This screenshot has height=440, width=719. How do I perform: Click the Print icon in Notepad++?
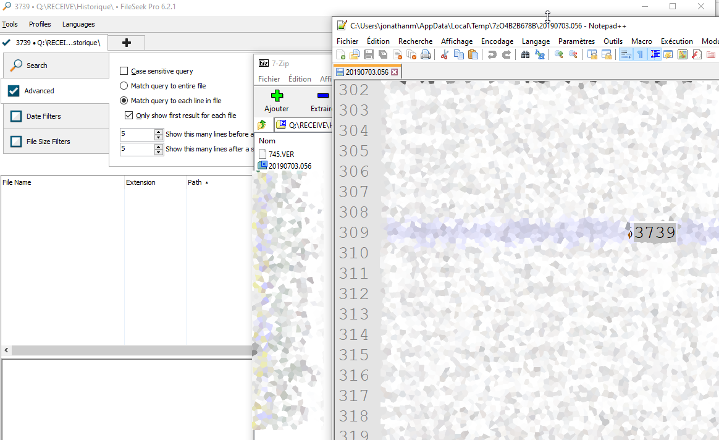[426, 55]
